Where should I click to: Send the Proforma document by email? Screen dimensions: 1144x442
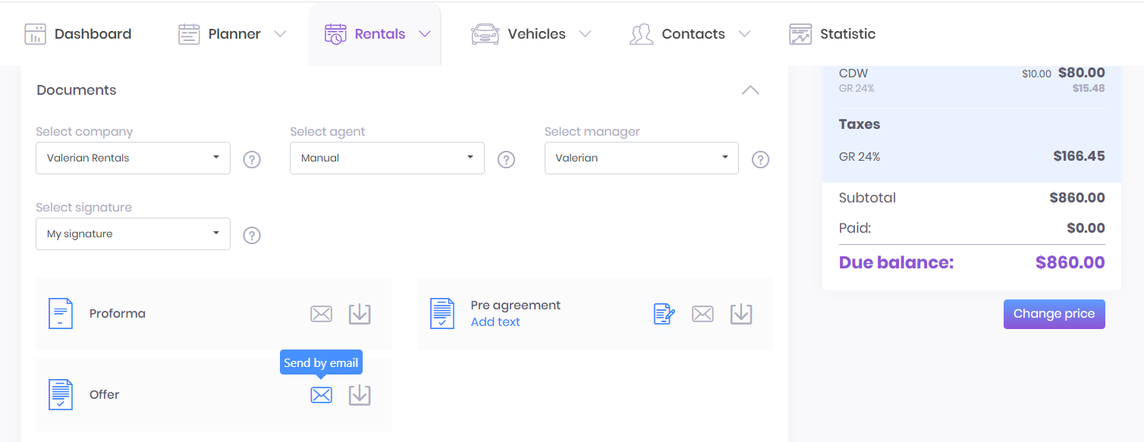coord(322,314)
